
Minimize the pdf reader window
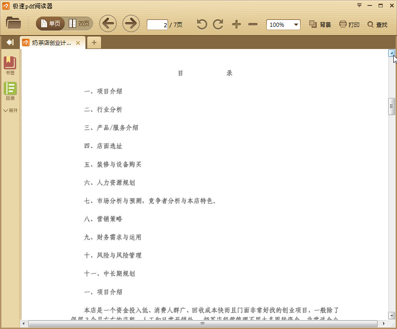pyautogui.click(x=370, y=6)
